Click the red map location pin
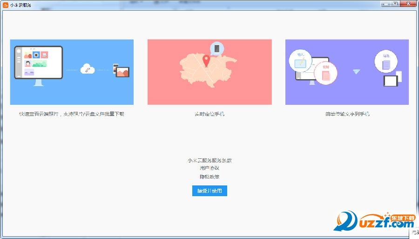The width and height of the screenshot is (419, 239). tap(206, 61)
